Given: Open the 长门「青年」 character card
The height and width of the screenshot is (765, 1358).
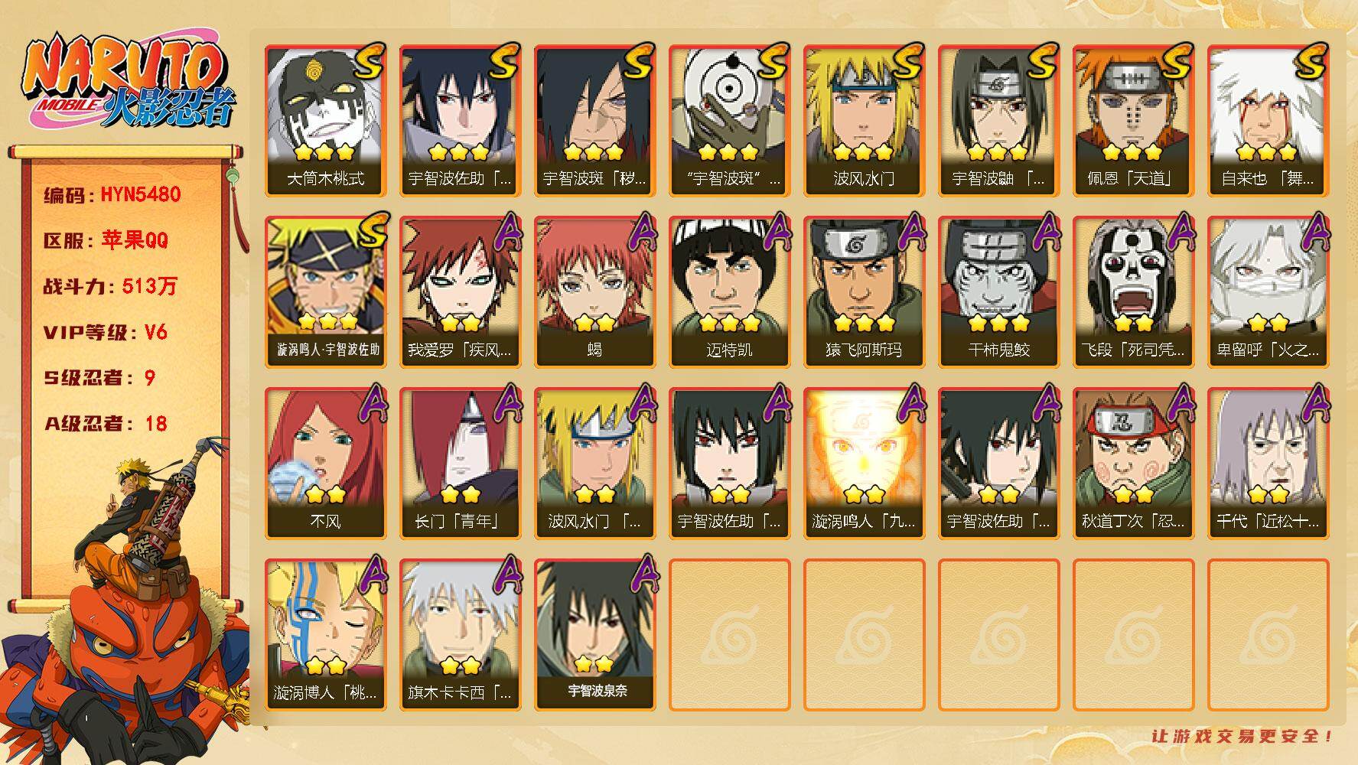Looking at the screenshot, I should (461, 464).
